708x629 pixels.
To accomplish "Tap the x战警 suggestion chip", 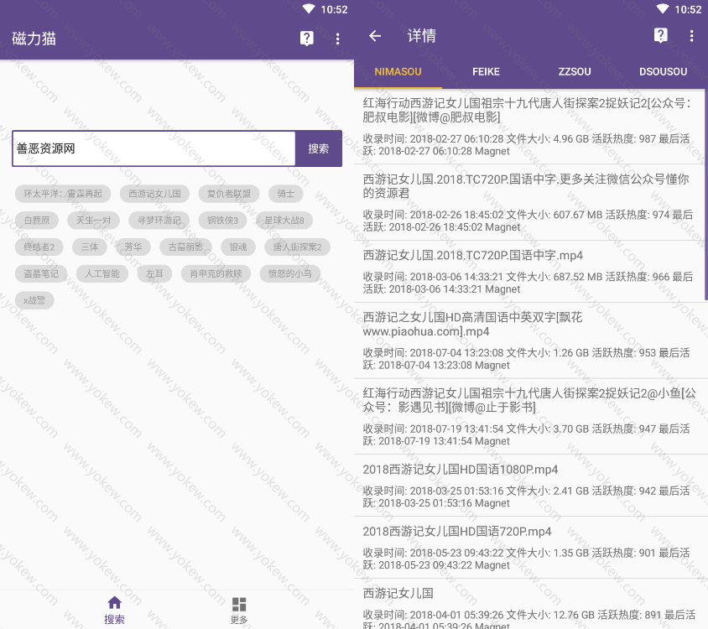I will [34, 300].
